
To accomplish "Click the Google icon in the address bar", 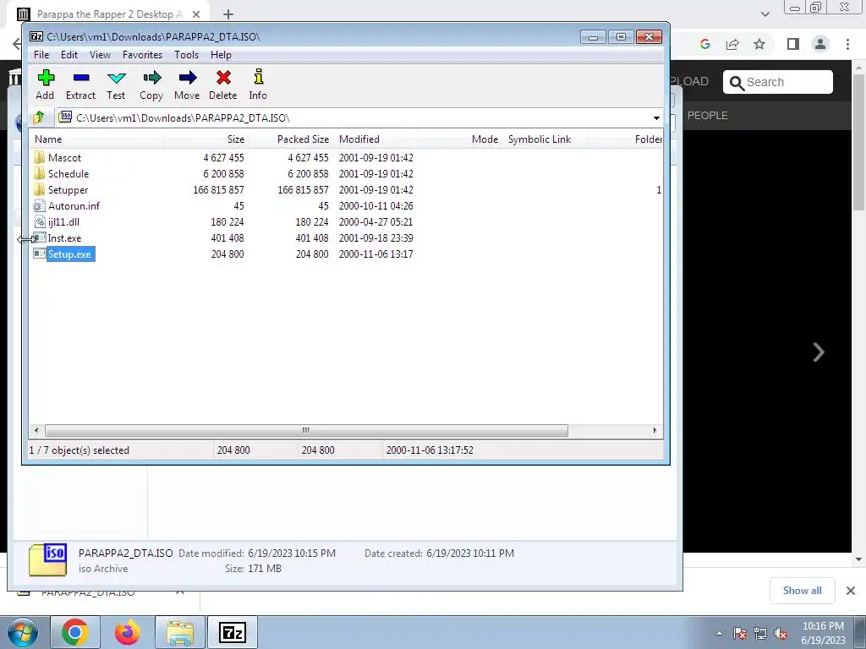I will [705, 44].
